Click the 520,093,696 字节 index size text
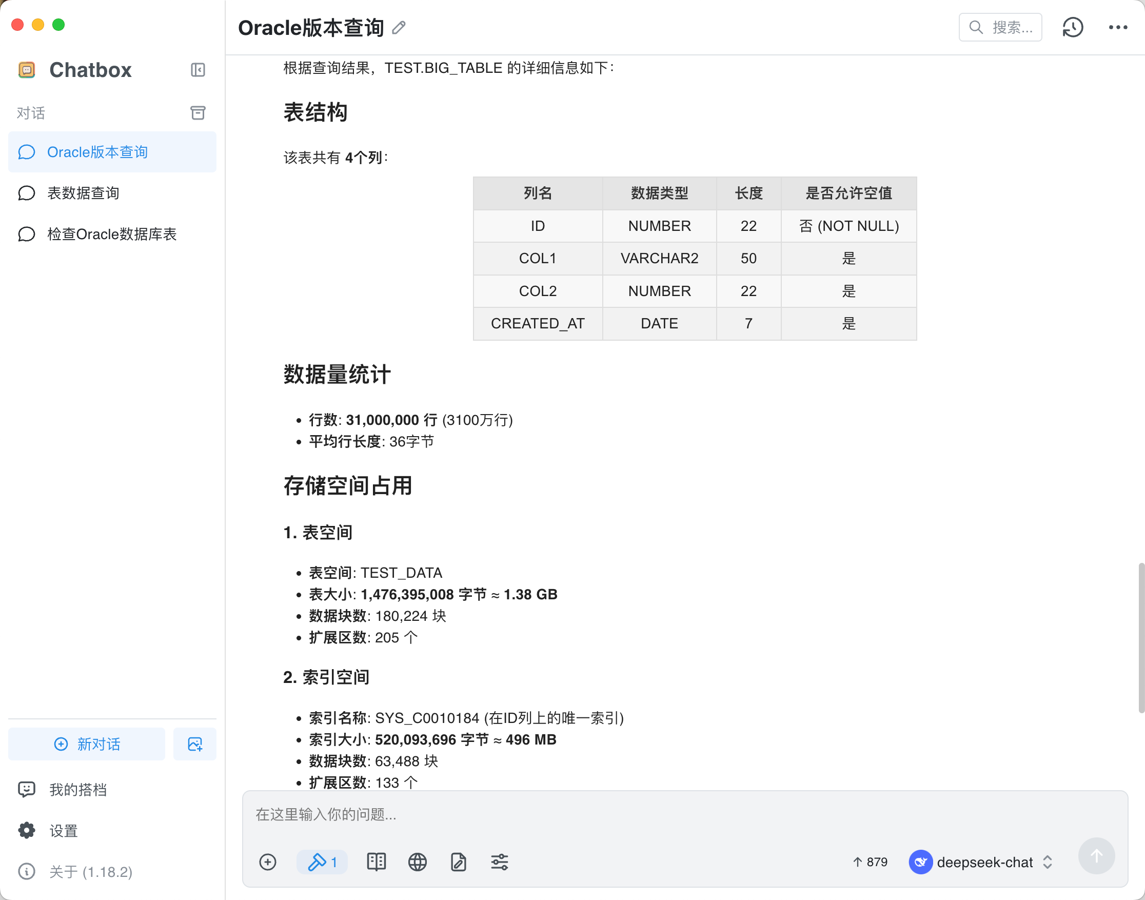 click(x=432, y=740)
